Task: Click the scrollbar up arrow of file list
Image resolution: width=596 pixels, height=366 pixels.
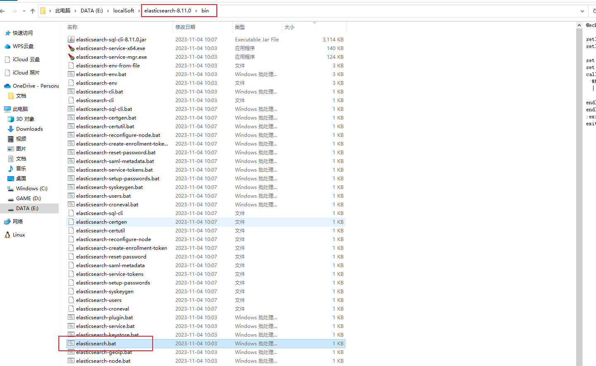Action: click(x=579, y=26)
